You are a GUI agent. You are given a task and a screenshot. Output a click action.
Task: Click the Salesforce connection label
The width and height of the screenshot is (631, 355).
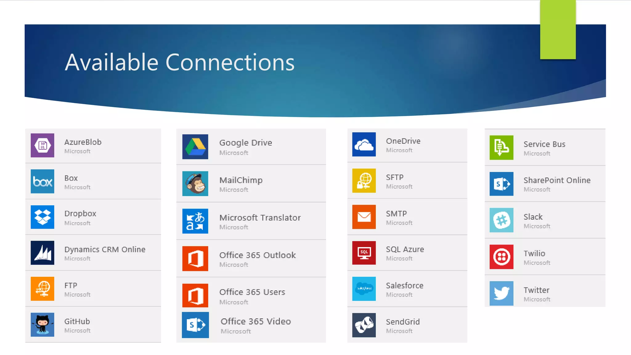click(405, 286)
